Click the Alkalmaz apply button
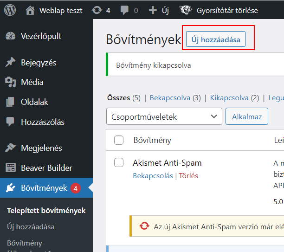The image size is (284, 252). (247, 116)
